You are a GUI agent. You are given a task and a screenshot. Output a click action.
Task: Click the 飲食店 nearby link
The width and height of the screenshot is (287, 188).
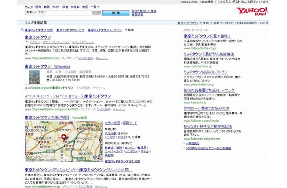pos(109,148)
